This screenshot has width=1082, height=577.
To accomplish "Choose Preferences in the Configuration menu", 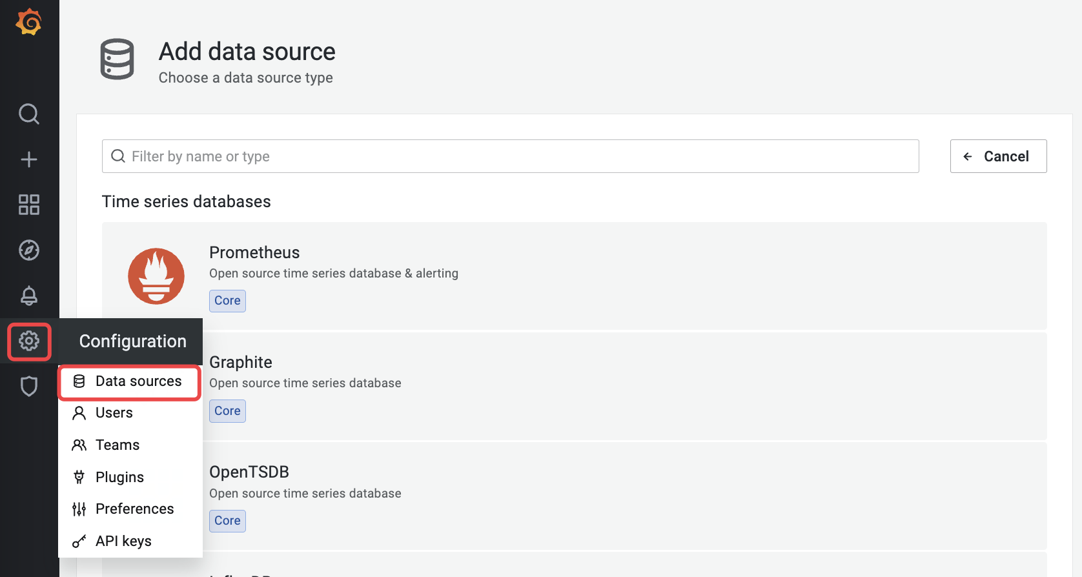I will pyautogui.click(x=134, y=509).
